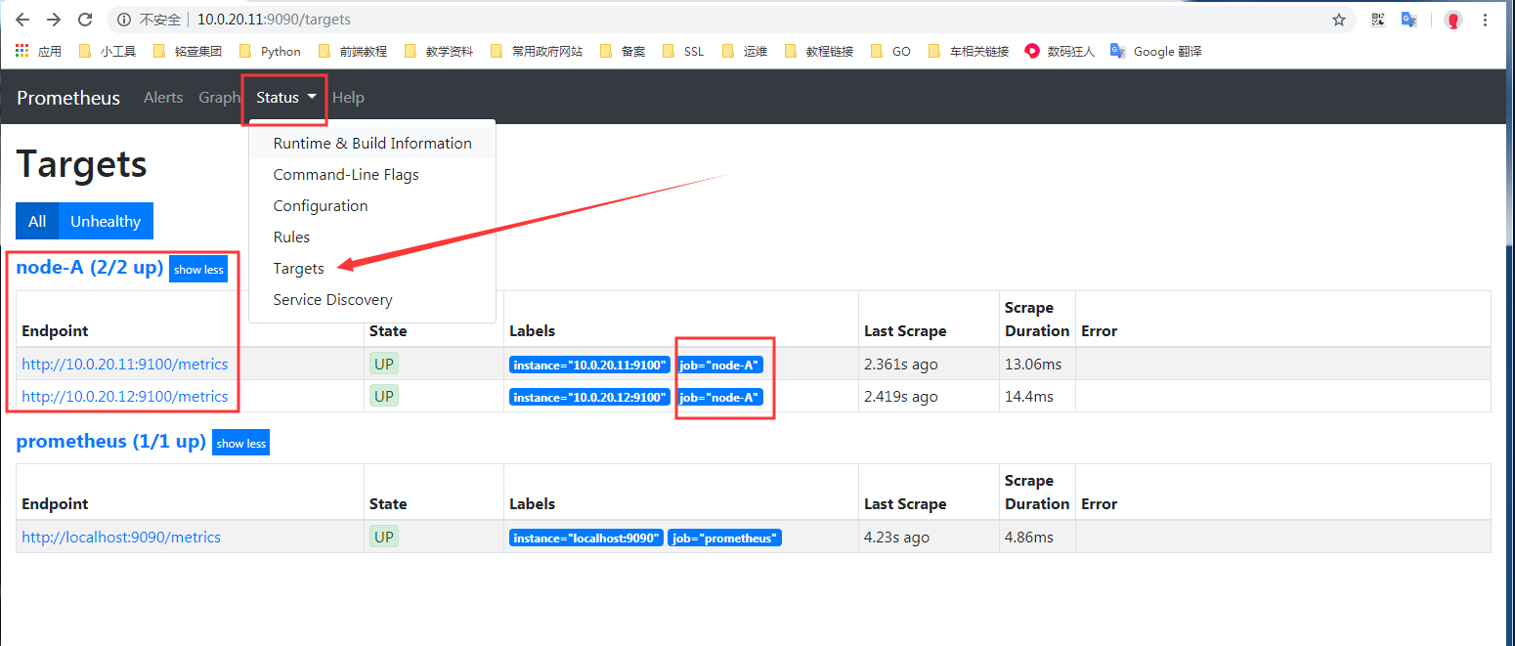1515x646 pixels.
Task: Go to the Prometheus home brand link
Action: coord(68,98)
